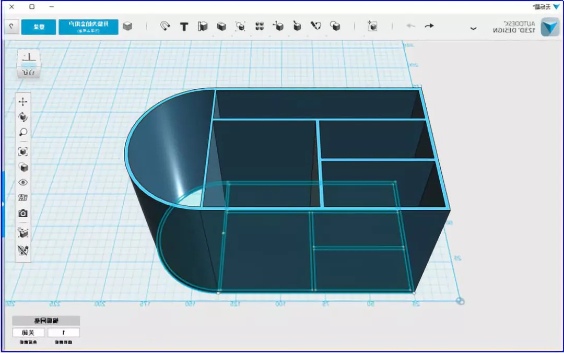Click the circular origin marker on the grid
This screenshot has width=564, height=353.
click(460, 301)
